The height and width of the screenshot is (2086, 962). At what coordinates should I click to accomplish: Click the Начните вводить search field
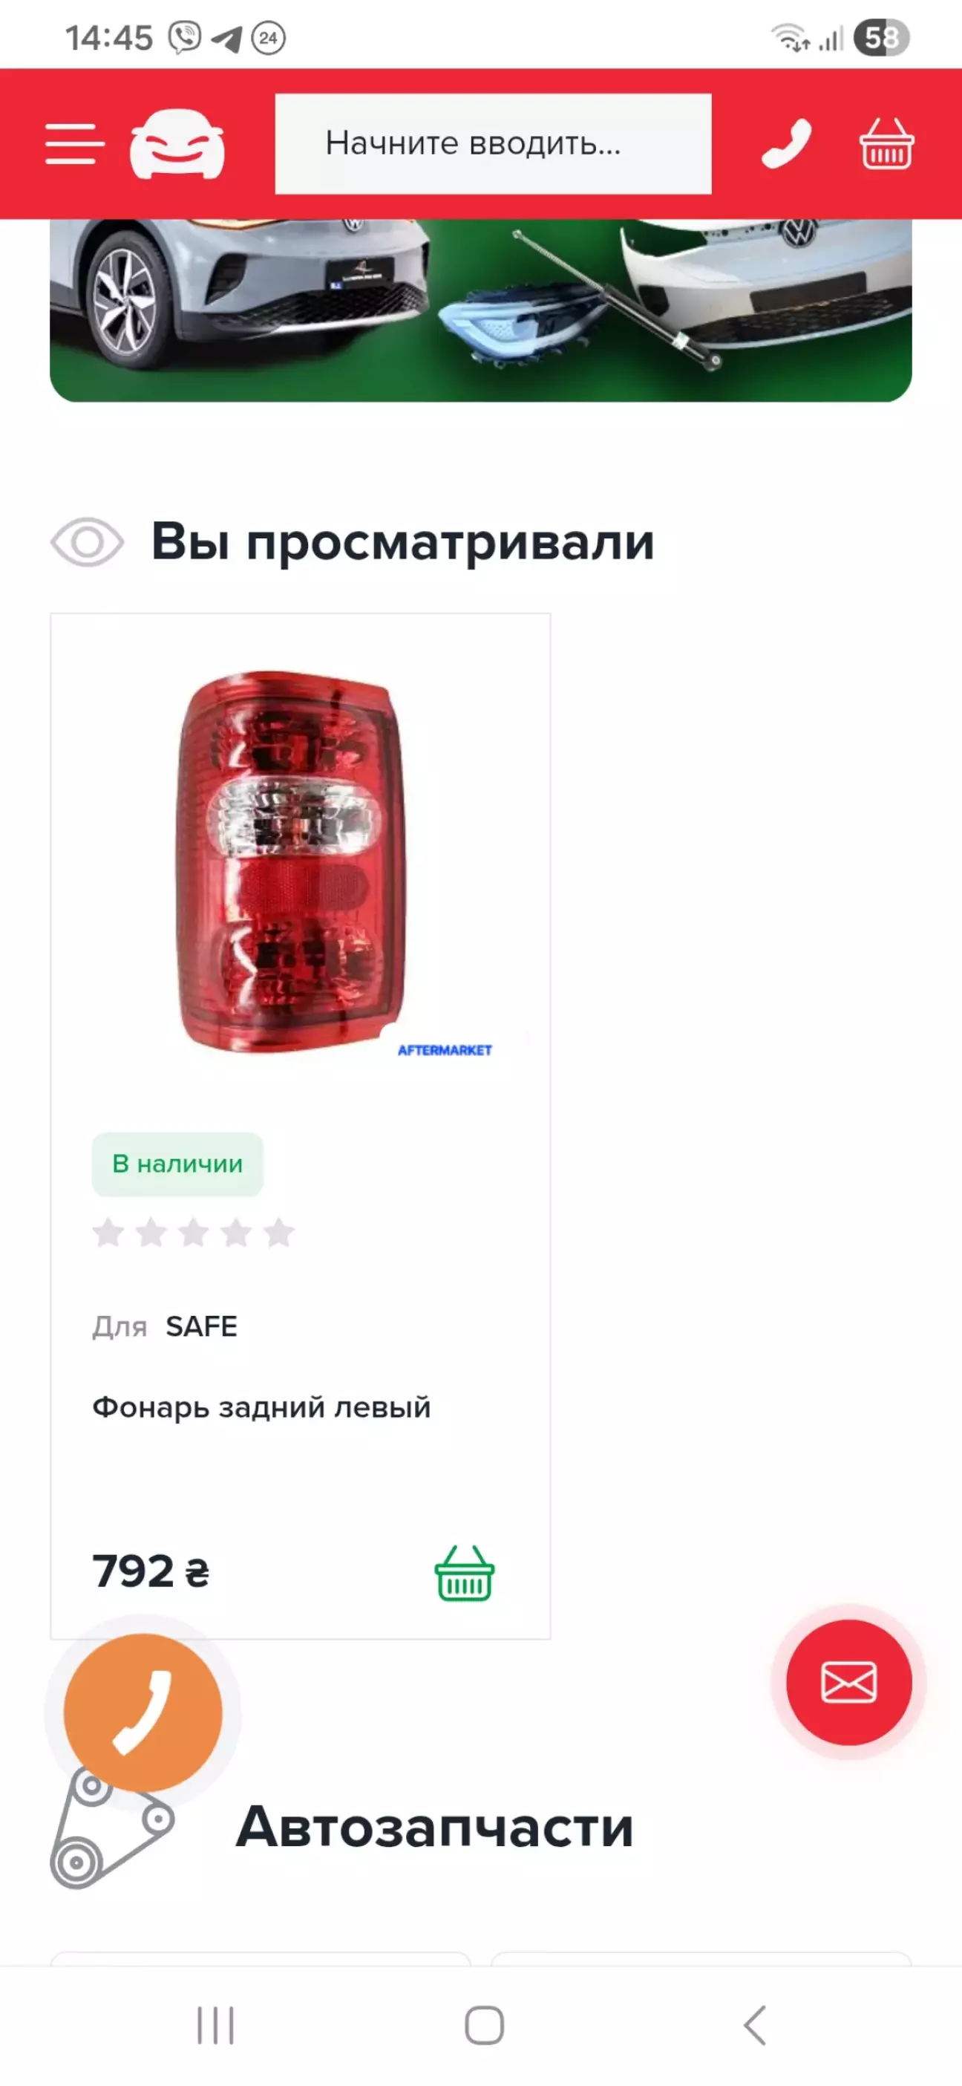point(493,144)
